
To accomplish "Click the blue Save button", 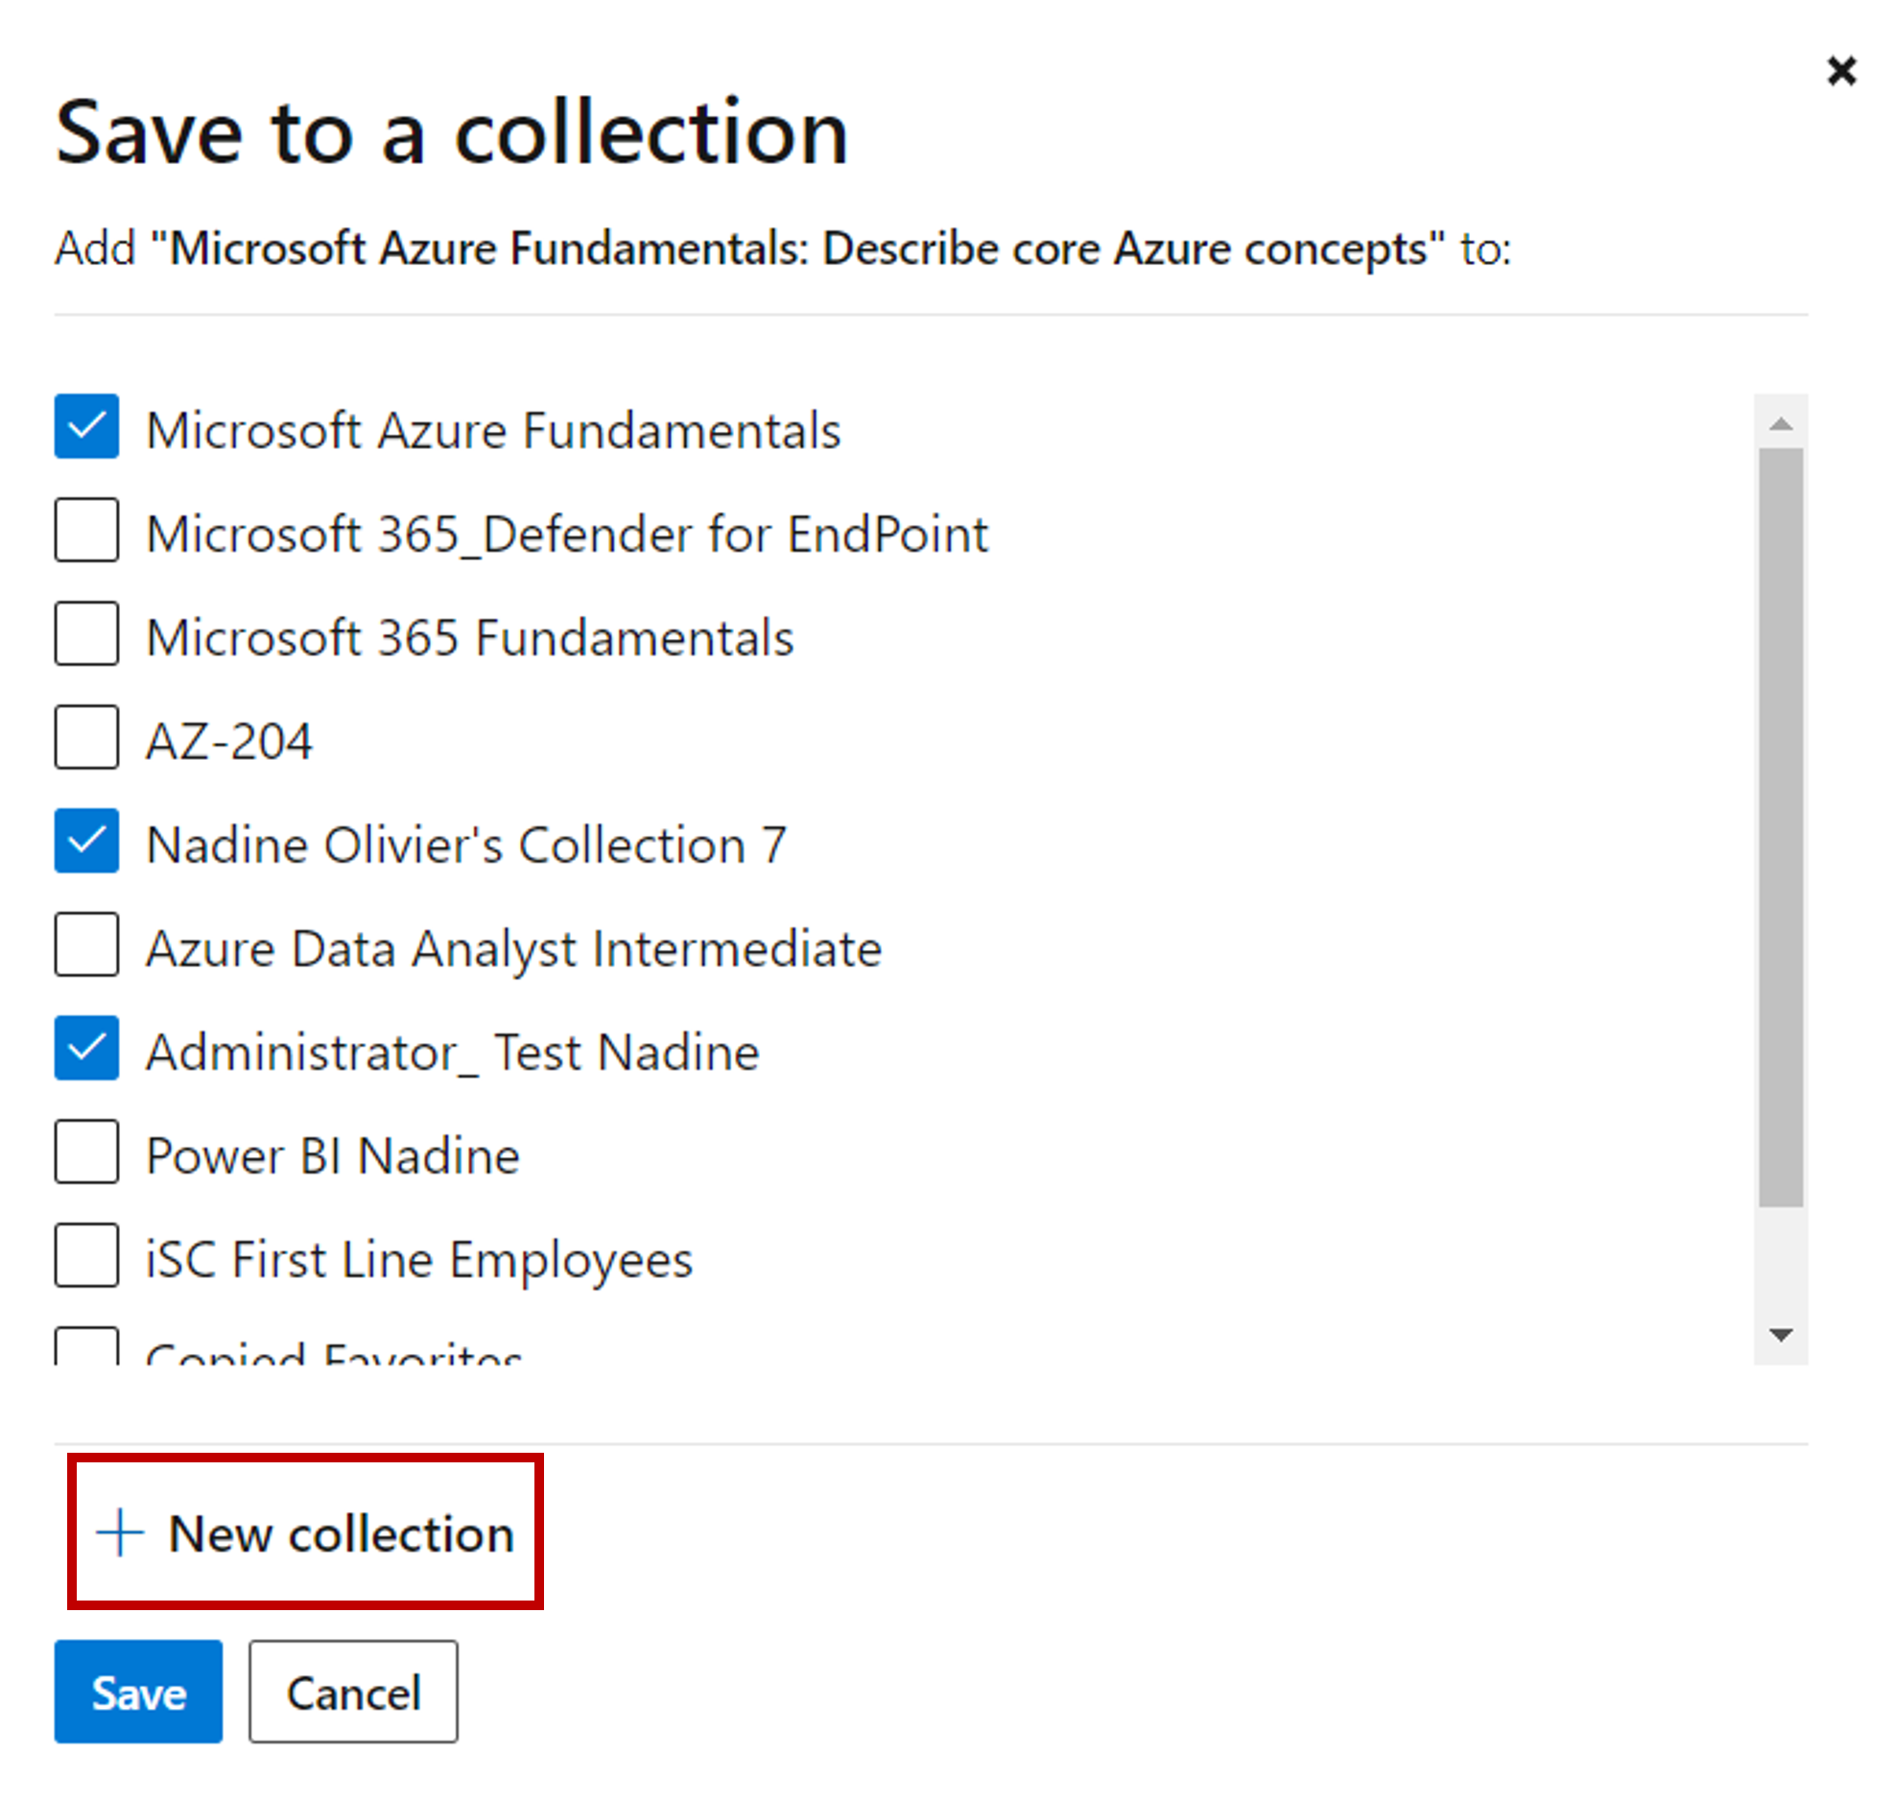I will 138,1693.
